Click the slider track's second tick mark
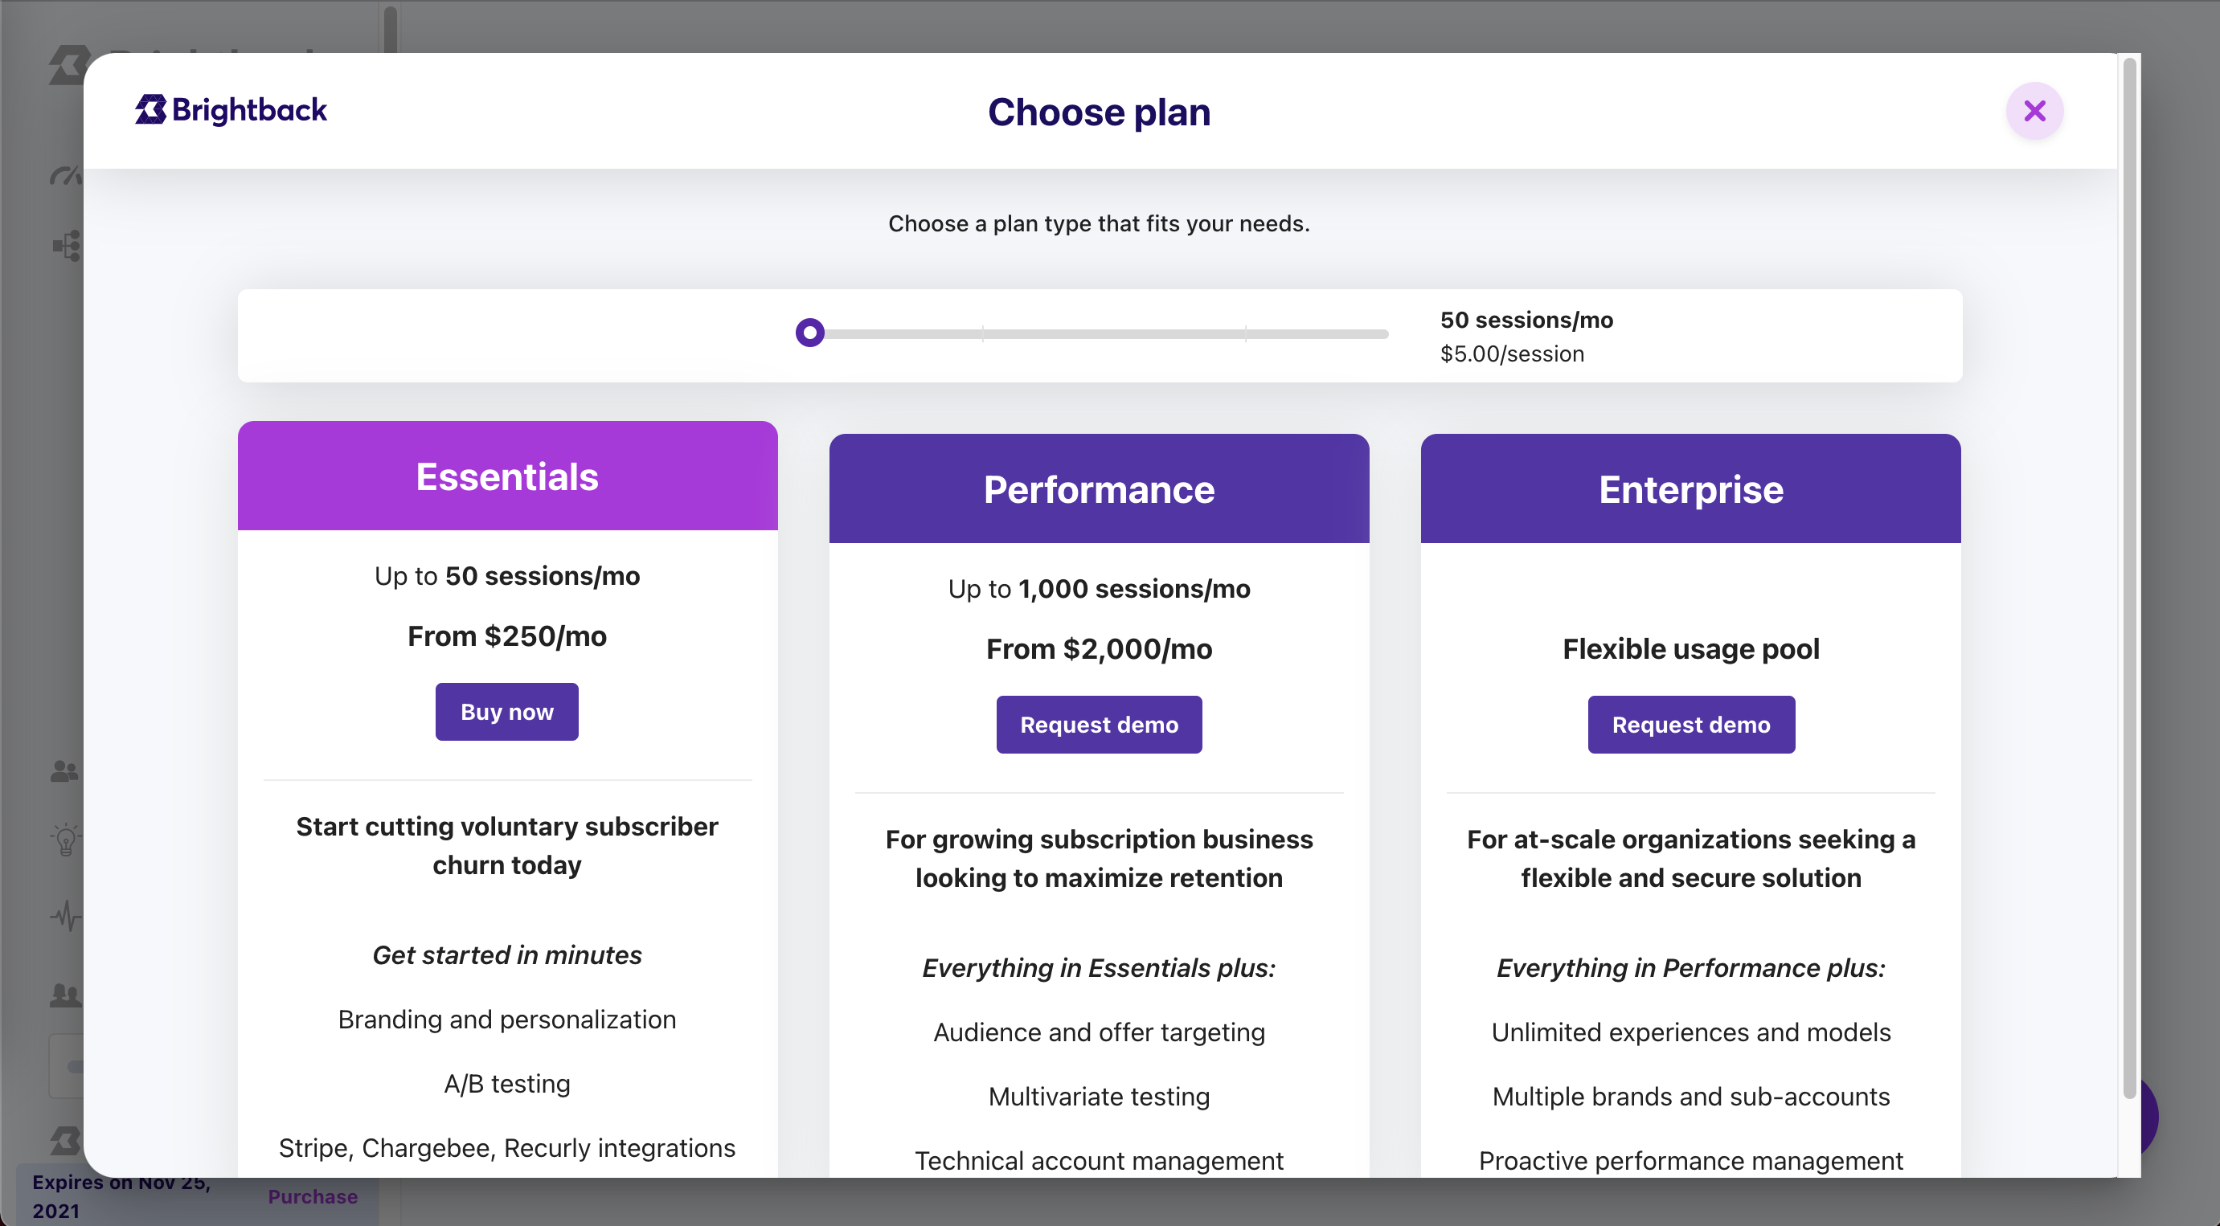This screenshot has width=2220, height=1226. [1245, 333]
